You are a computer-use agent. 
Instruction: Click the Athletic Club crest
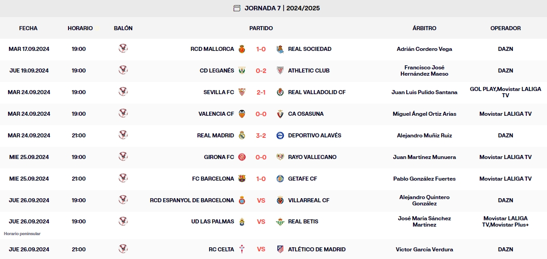[x=280, y=71]
